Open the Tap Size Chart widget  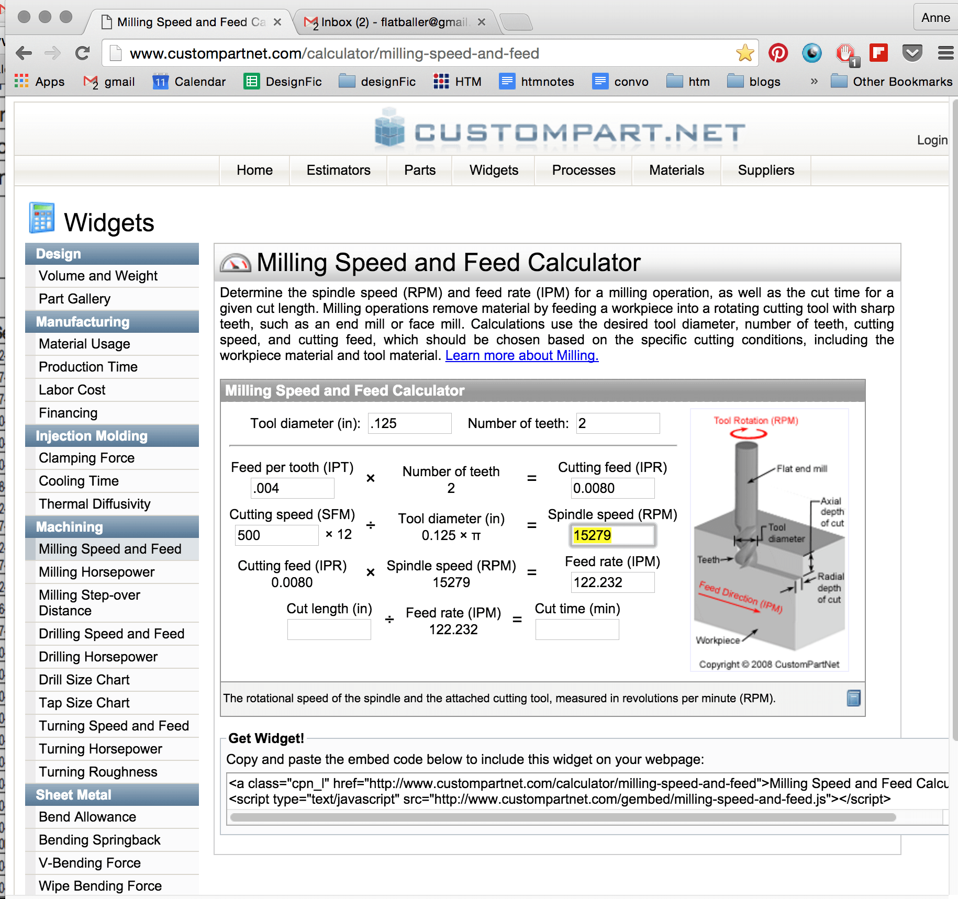pos(112,703)
